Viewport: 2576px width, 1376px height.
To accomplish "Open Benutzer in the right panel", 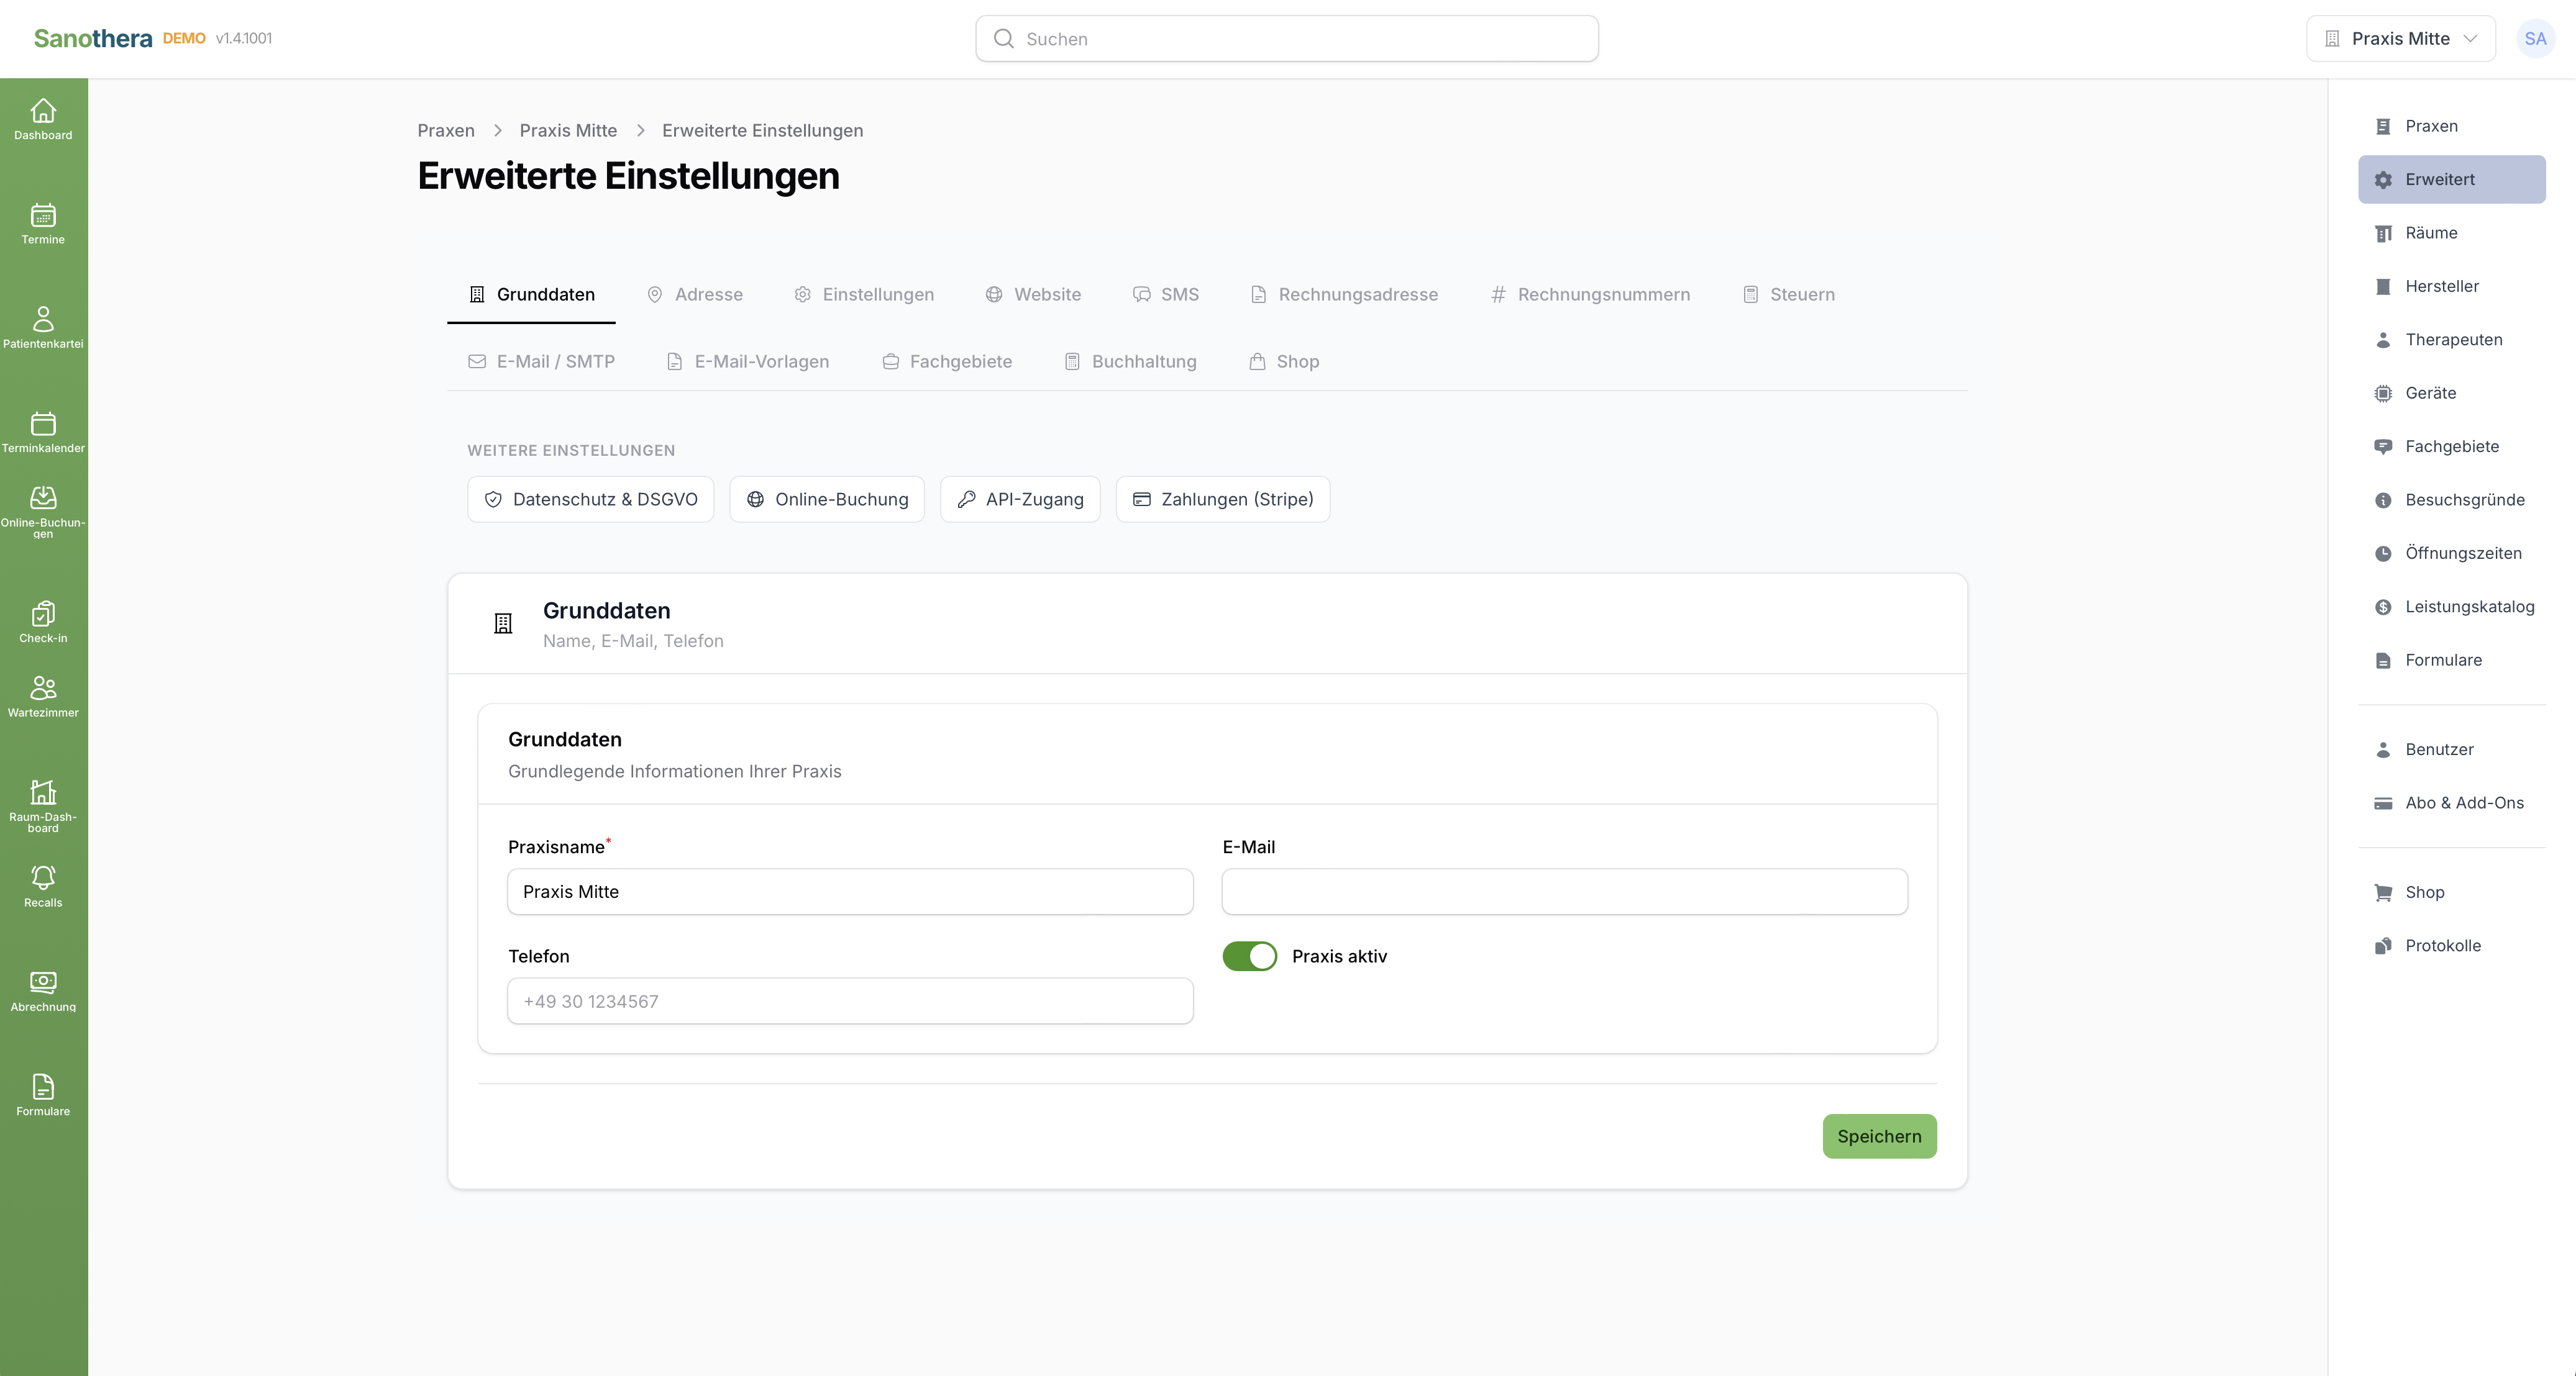I will (x=2452, y=749).
